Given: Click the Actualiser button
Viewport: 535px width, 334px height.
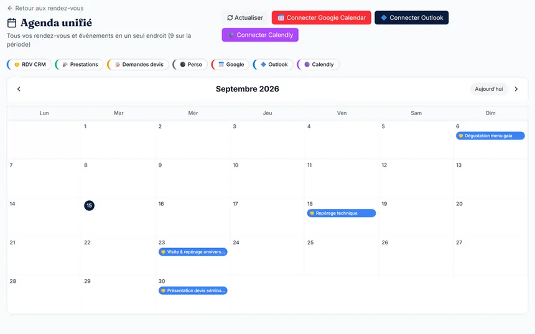Looking at the screenshot, I should 245,18.
